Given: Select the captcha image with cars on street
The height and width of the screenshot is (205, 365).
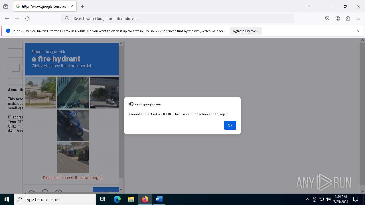Looking at the screenshot, I should (104, 93).
